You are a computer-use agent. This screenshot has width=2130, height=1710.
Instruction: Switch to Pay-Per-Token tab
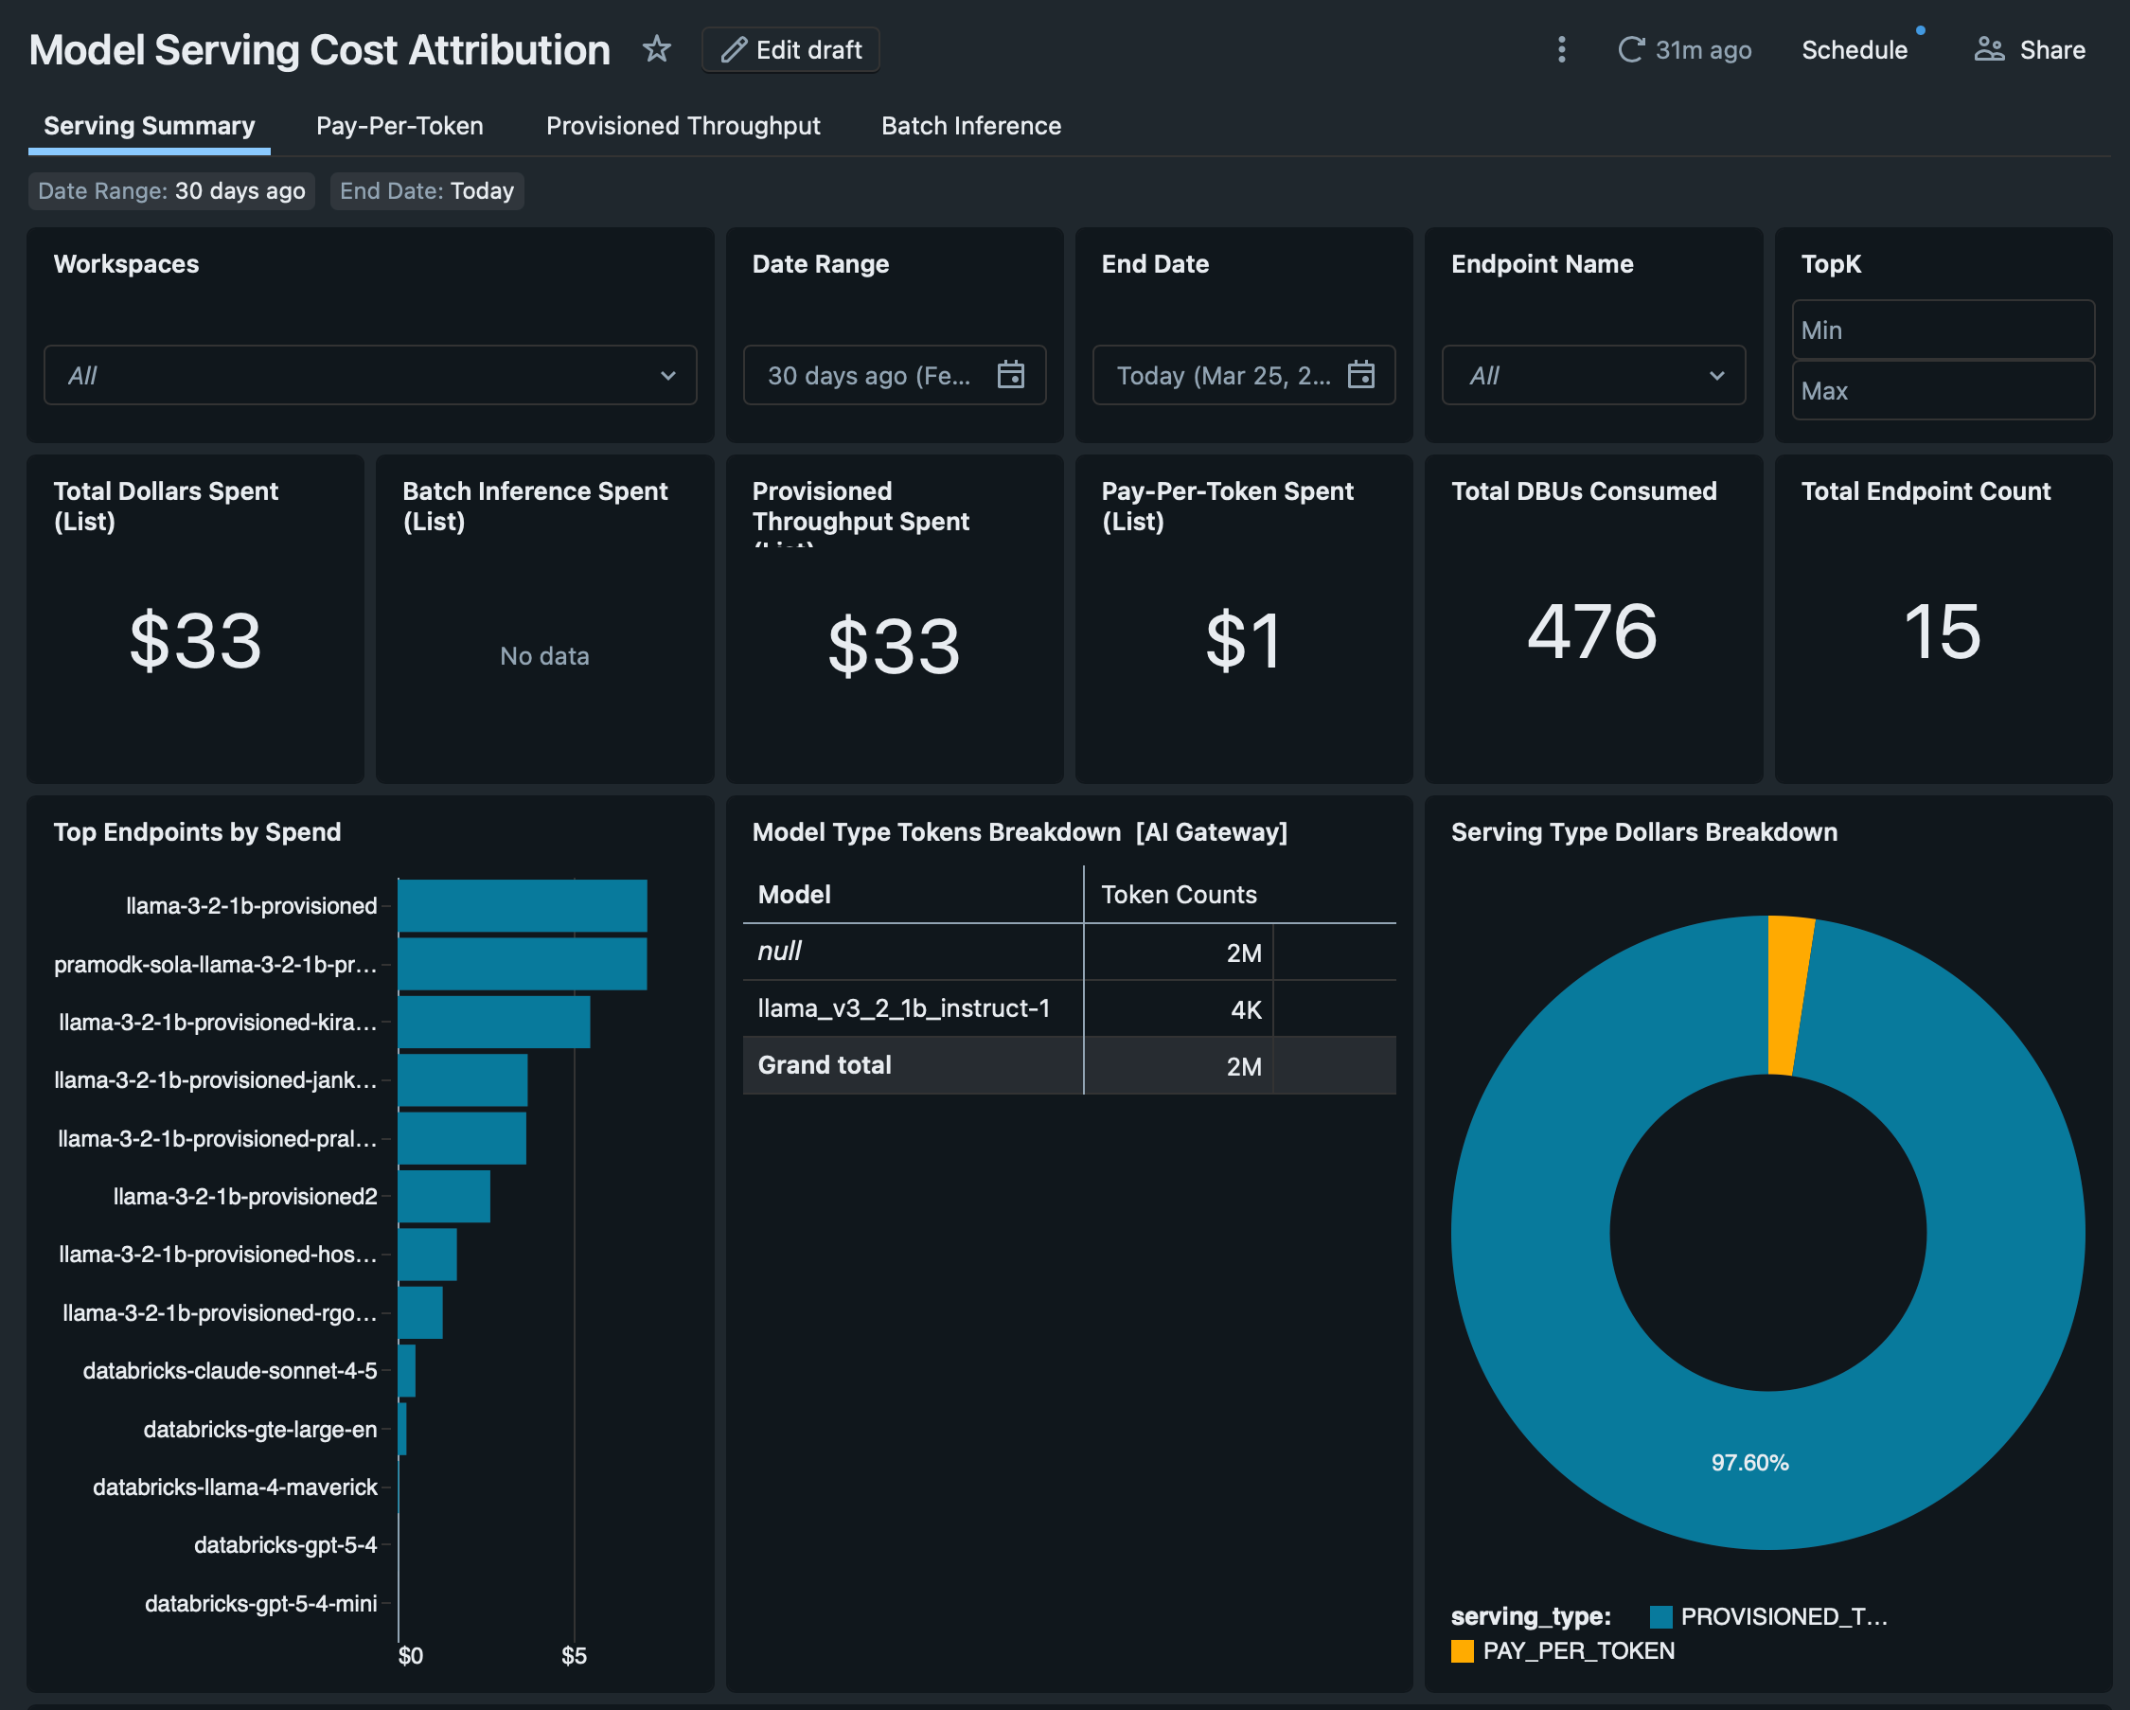399,127
